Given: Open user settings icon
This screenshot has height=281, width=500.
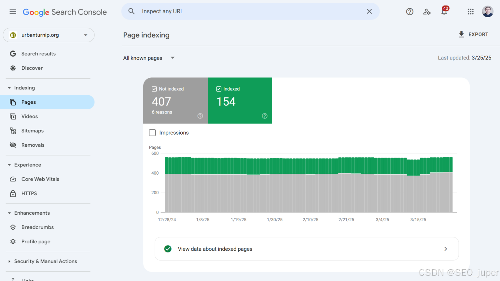Looking at the screenshot, I should pos(427,12).
